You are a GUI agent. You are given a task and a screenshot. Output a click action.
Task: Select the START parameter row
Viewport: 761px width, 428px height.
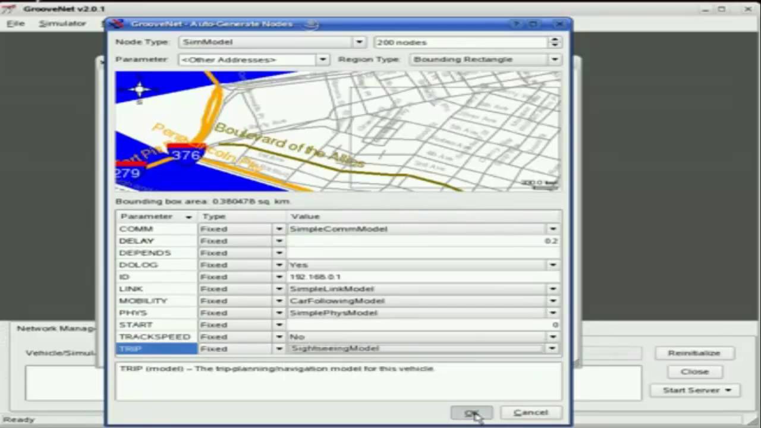click(156, 325)
